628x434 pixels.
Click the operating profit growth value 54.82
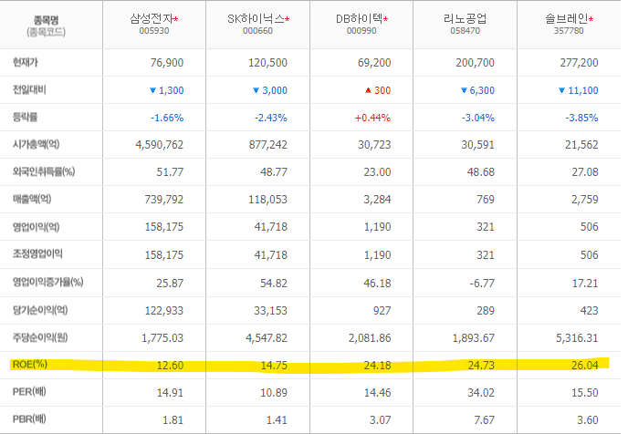274,284
